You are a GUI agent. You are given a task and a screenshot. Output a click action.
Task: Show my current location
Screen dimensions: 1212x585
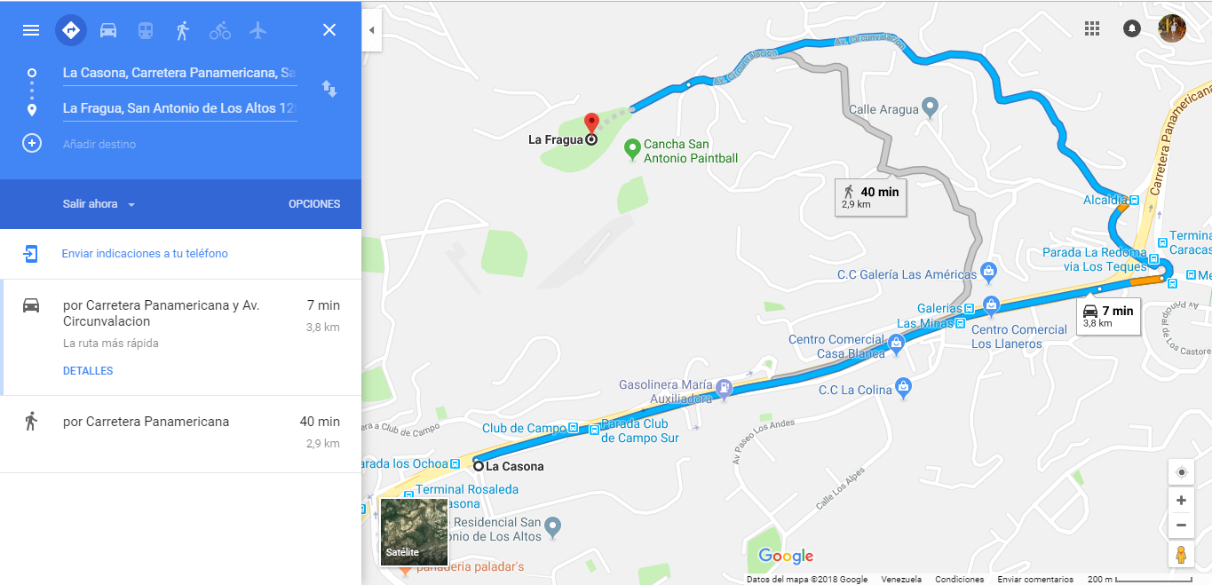[x=1181, y=472]
